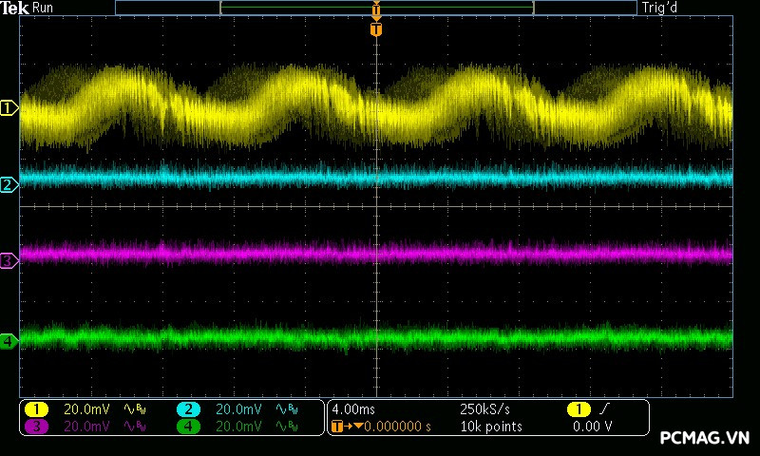Click the magenta channel 3 ground marker
Screen dimensions: 760x456
(9, 259)
